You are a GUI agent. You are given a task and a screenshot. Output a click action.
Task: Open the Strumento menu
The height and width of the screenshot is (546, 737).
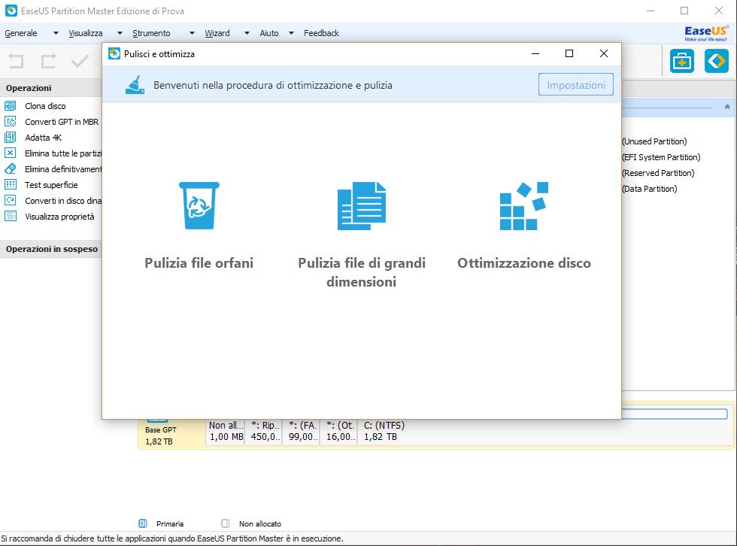(151, 33)
